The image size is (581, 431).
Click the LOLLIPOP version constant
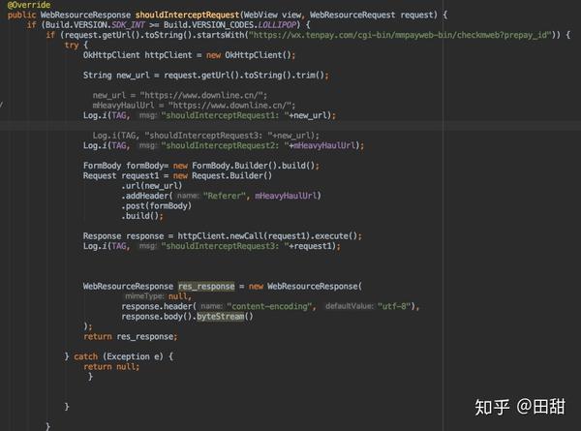click(x=277, y=25)
